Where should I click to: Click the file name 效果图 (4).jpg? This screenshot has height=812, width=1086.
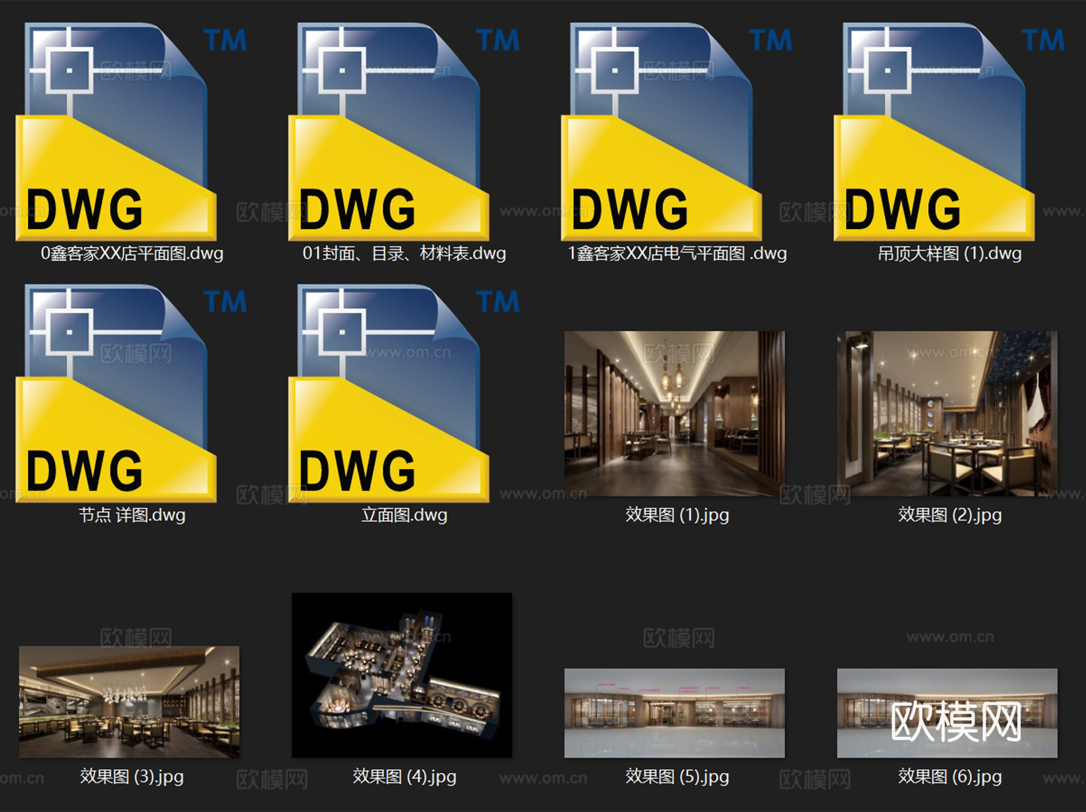tap(404, 776)
